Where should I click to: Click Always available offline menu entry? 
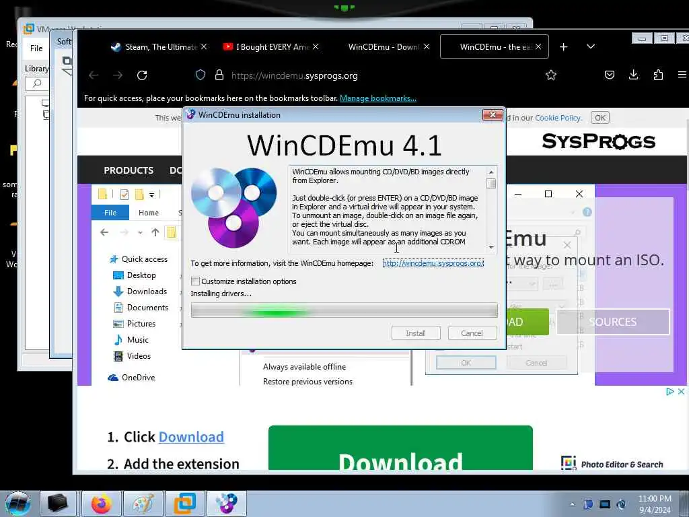pos(304,367)
